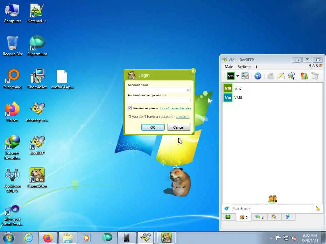This screenshot has width=326, height=244.
Task: Open the media player taskbar icon
Action: coord(87,238)
